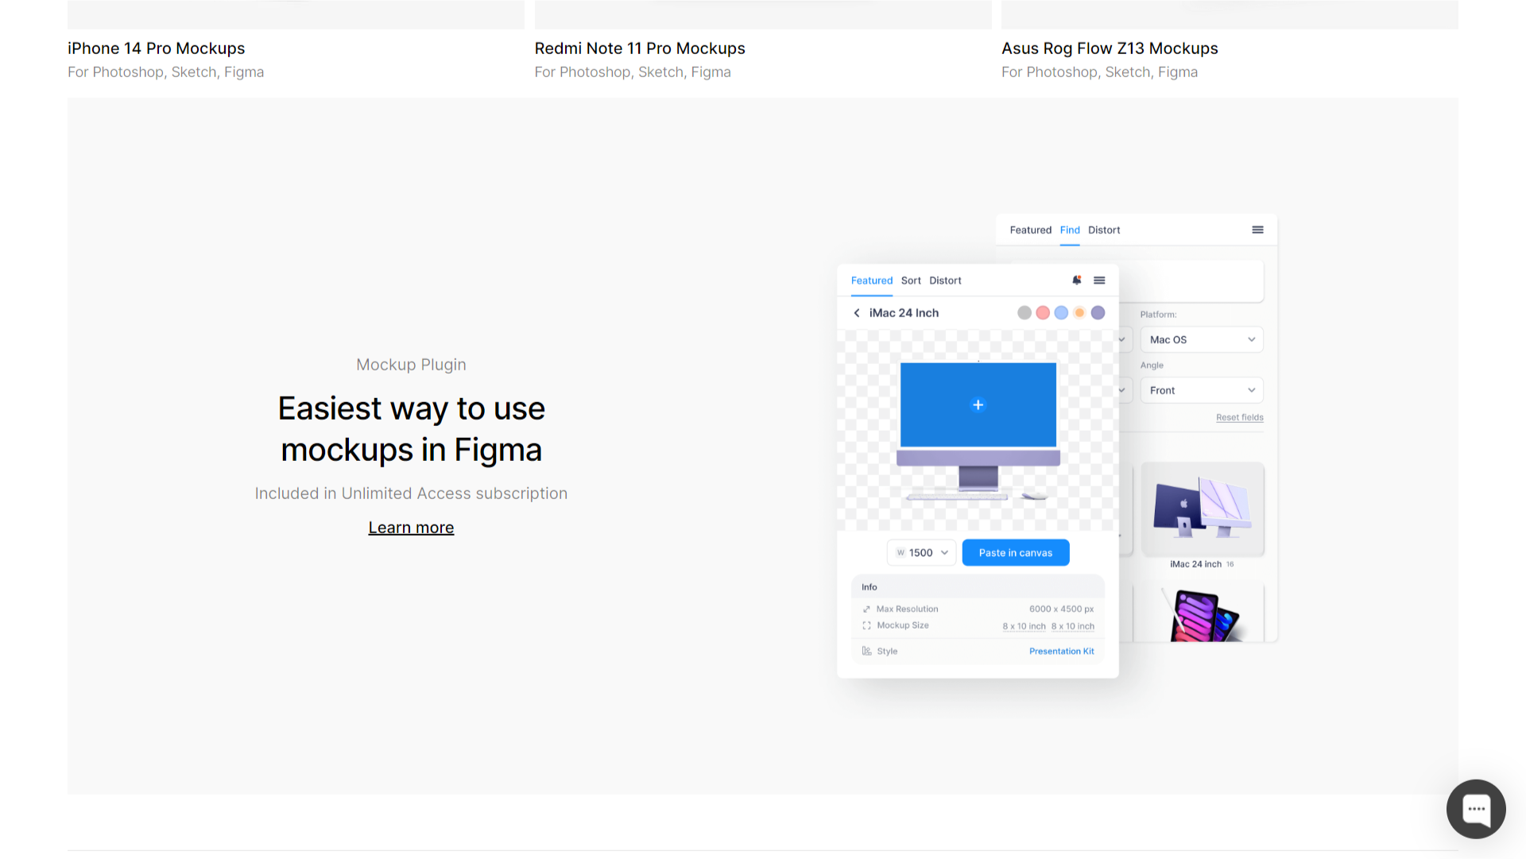
Task: Click the plus icon on iMac screen
Action: click(x=978, y=405)
